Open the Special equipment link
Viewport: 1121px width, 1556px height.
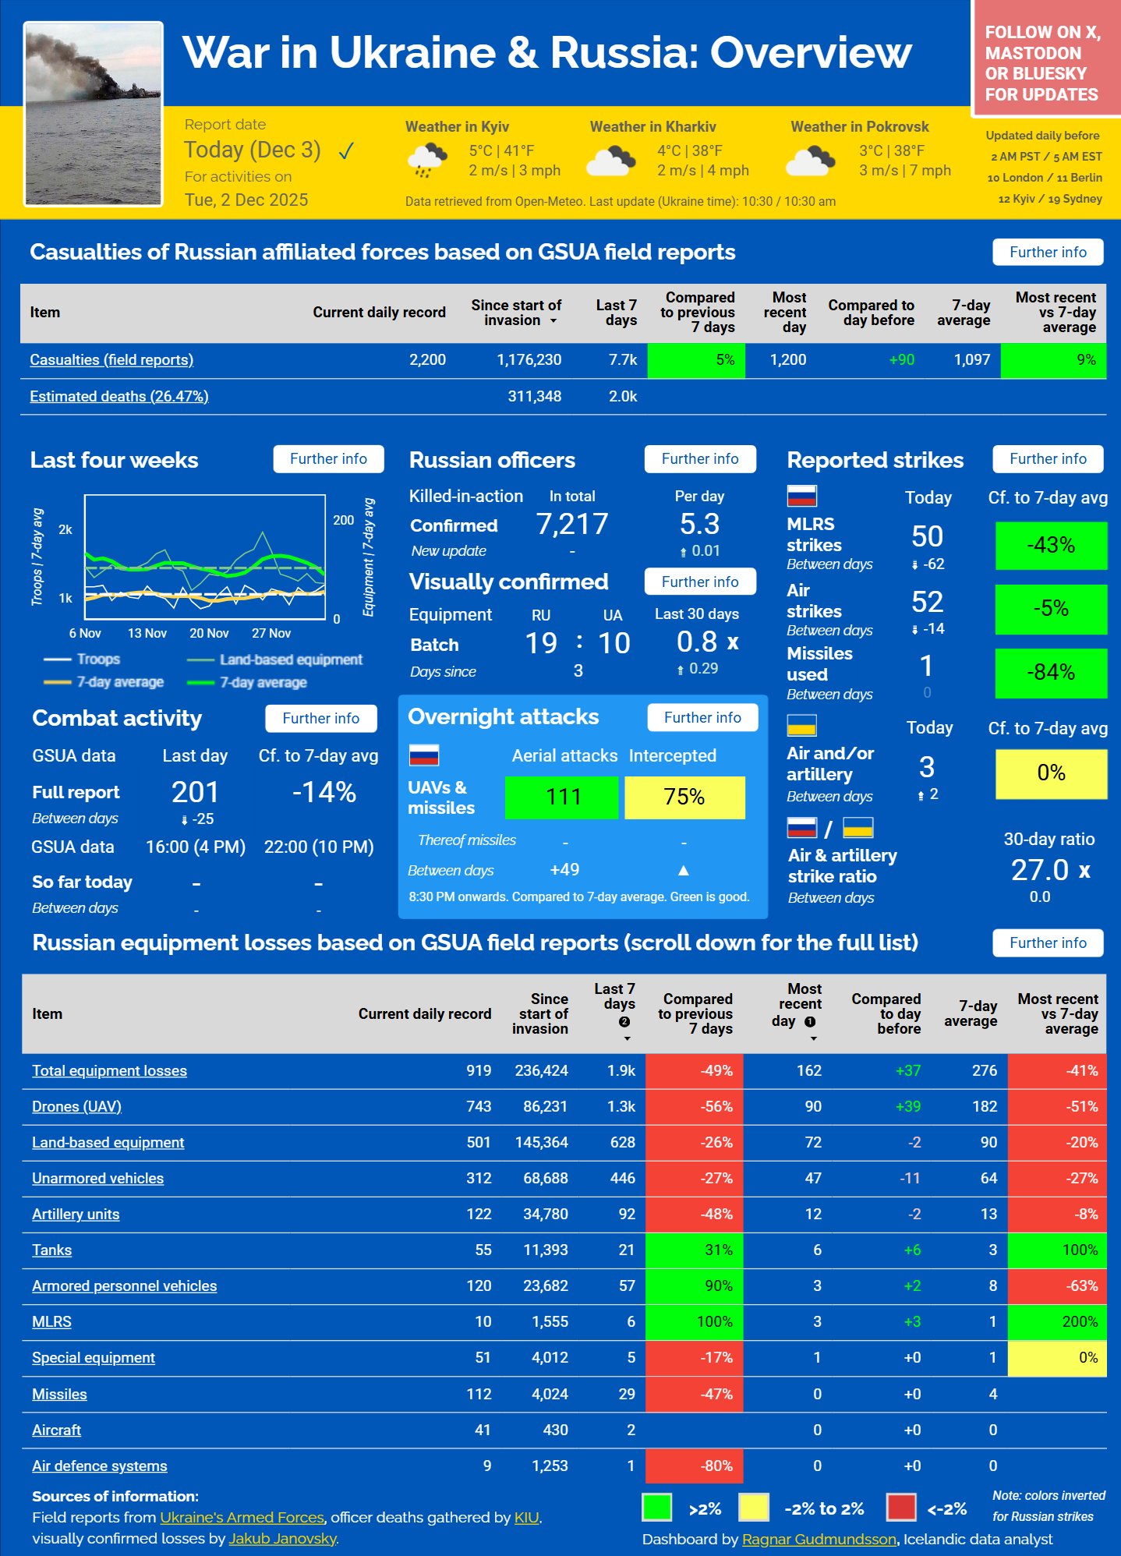(x=94, y=1357)
